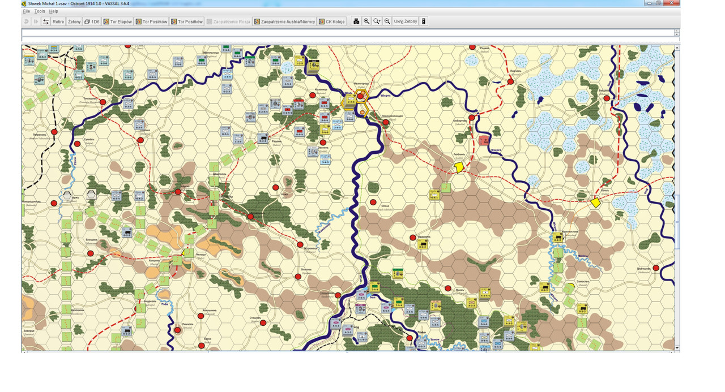Click the window title bar text
Image resolution: width=725 pixels, height=392 pixels.
click(79, 3)
